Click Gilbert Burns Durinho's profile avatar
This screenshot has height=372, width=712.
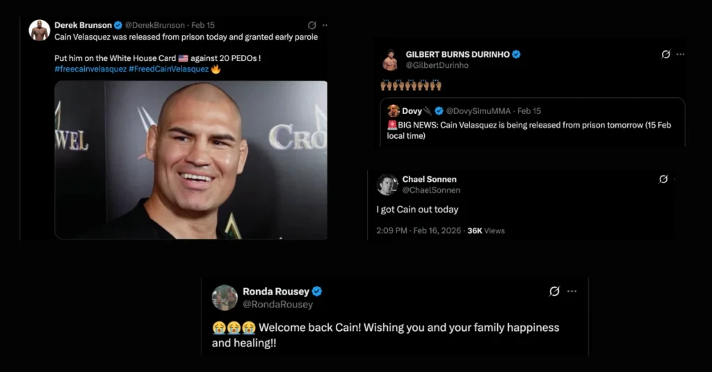tap(390, 60)
